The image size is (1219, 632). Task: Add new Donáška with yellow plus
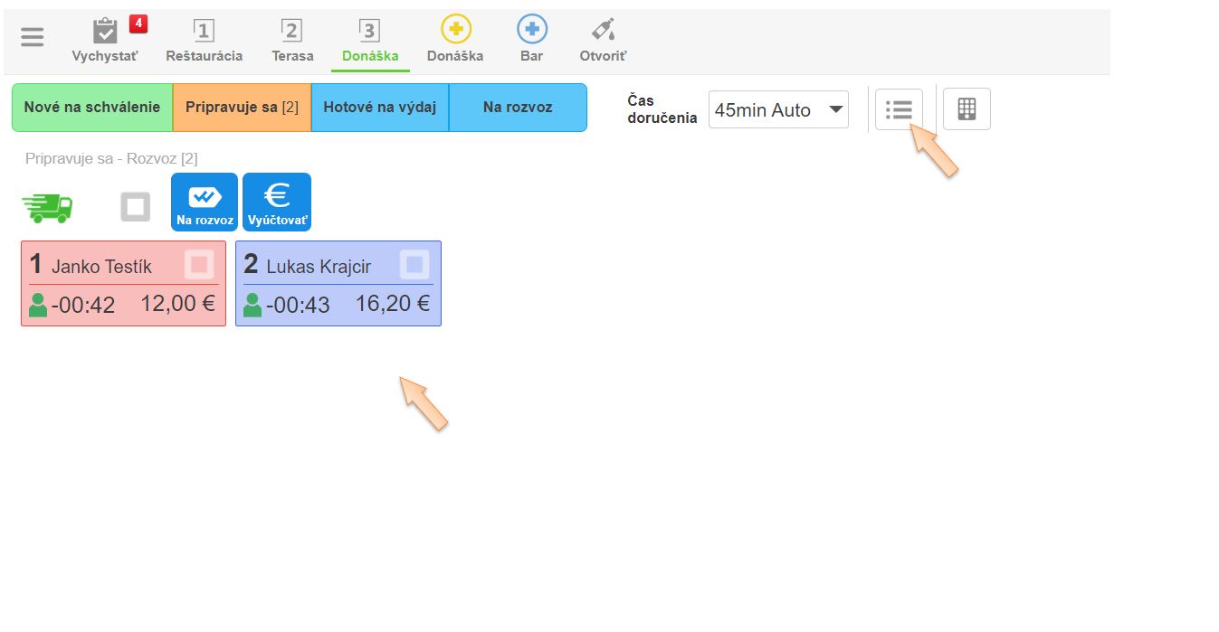[455, 41]
